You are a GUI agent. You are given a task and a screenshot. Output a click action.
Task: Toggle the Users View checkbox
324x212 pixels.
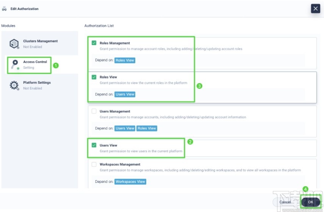94,145
